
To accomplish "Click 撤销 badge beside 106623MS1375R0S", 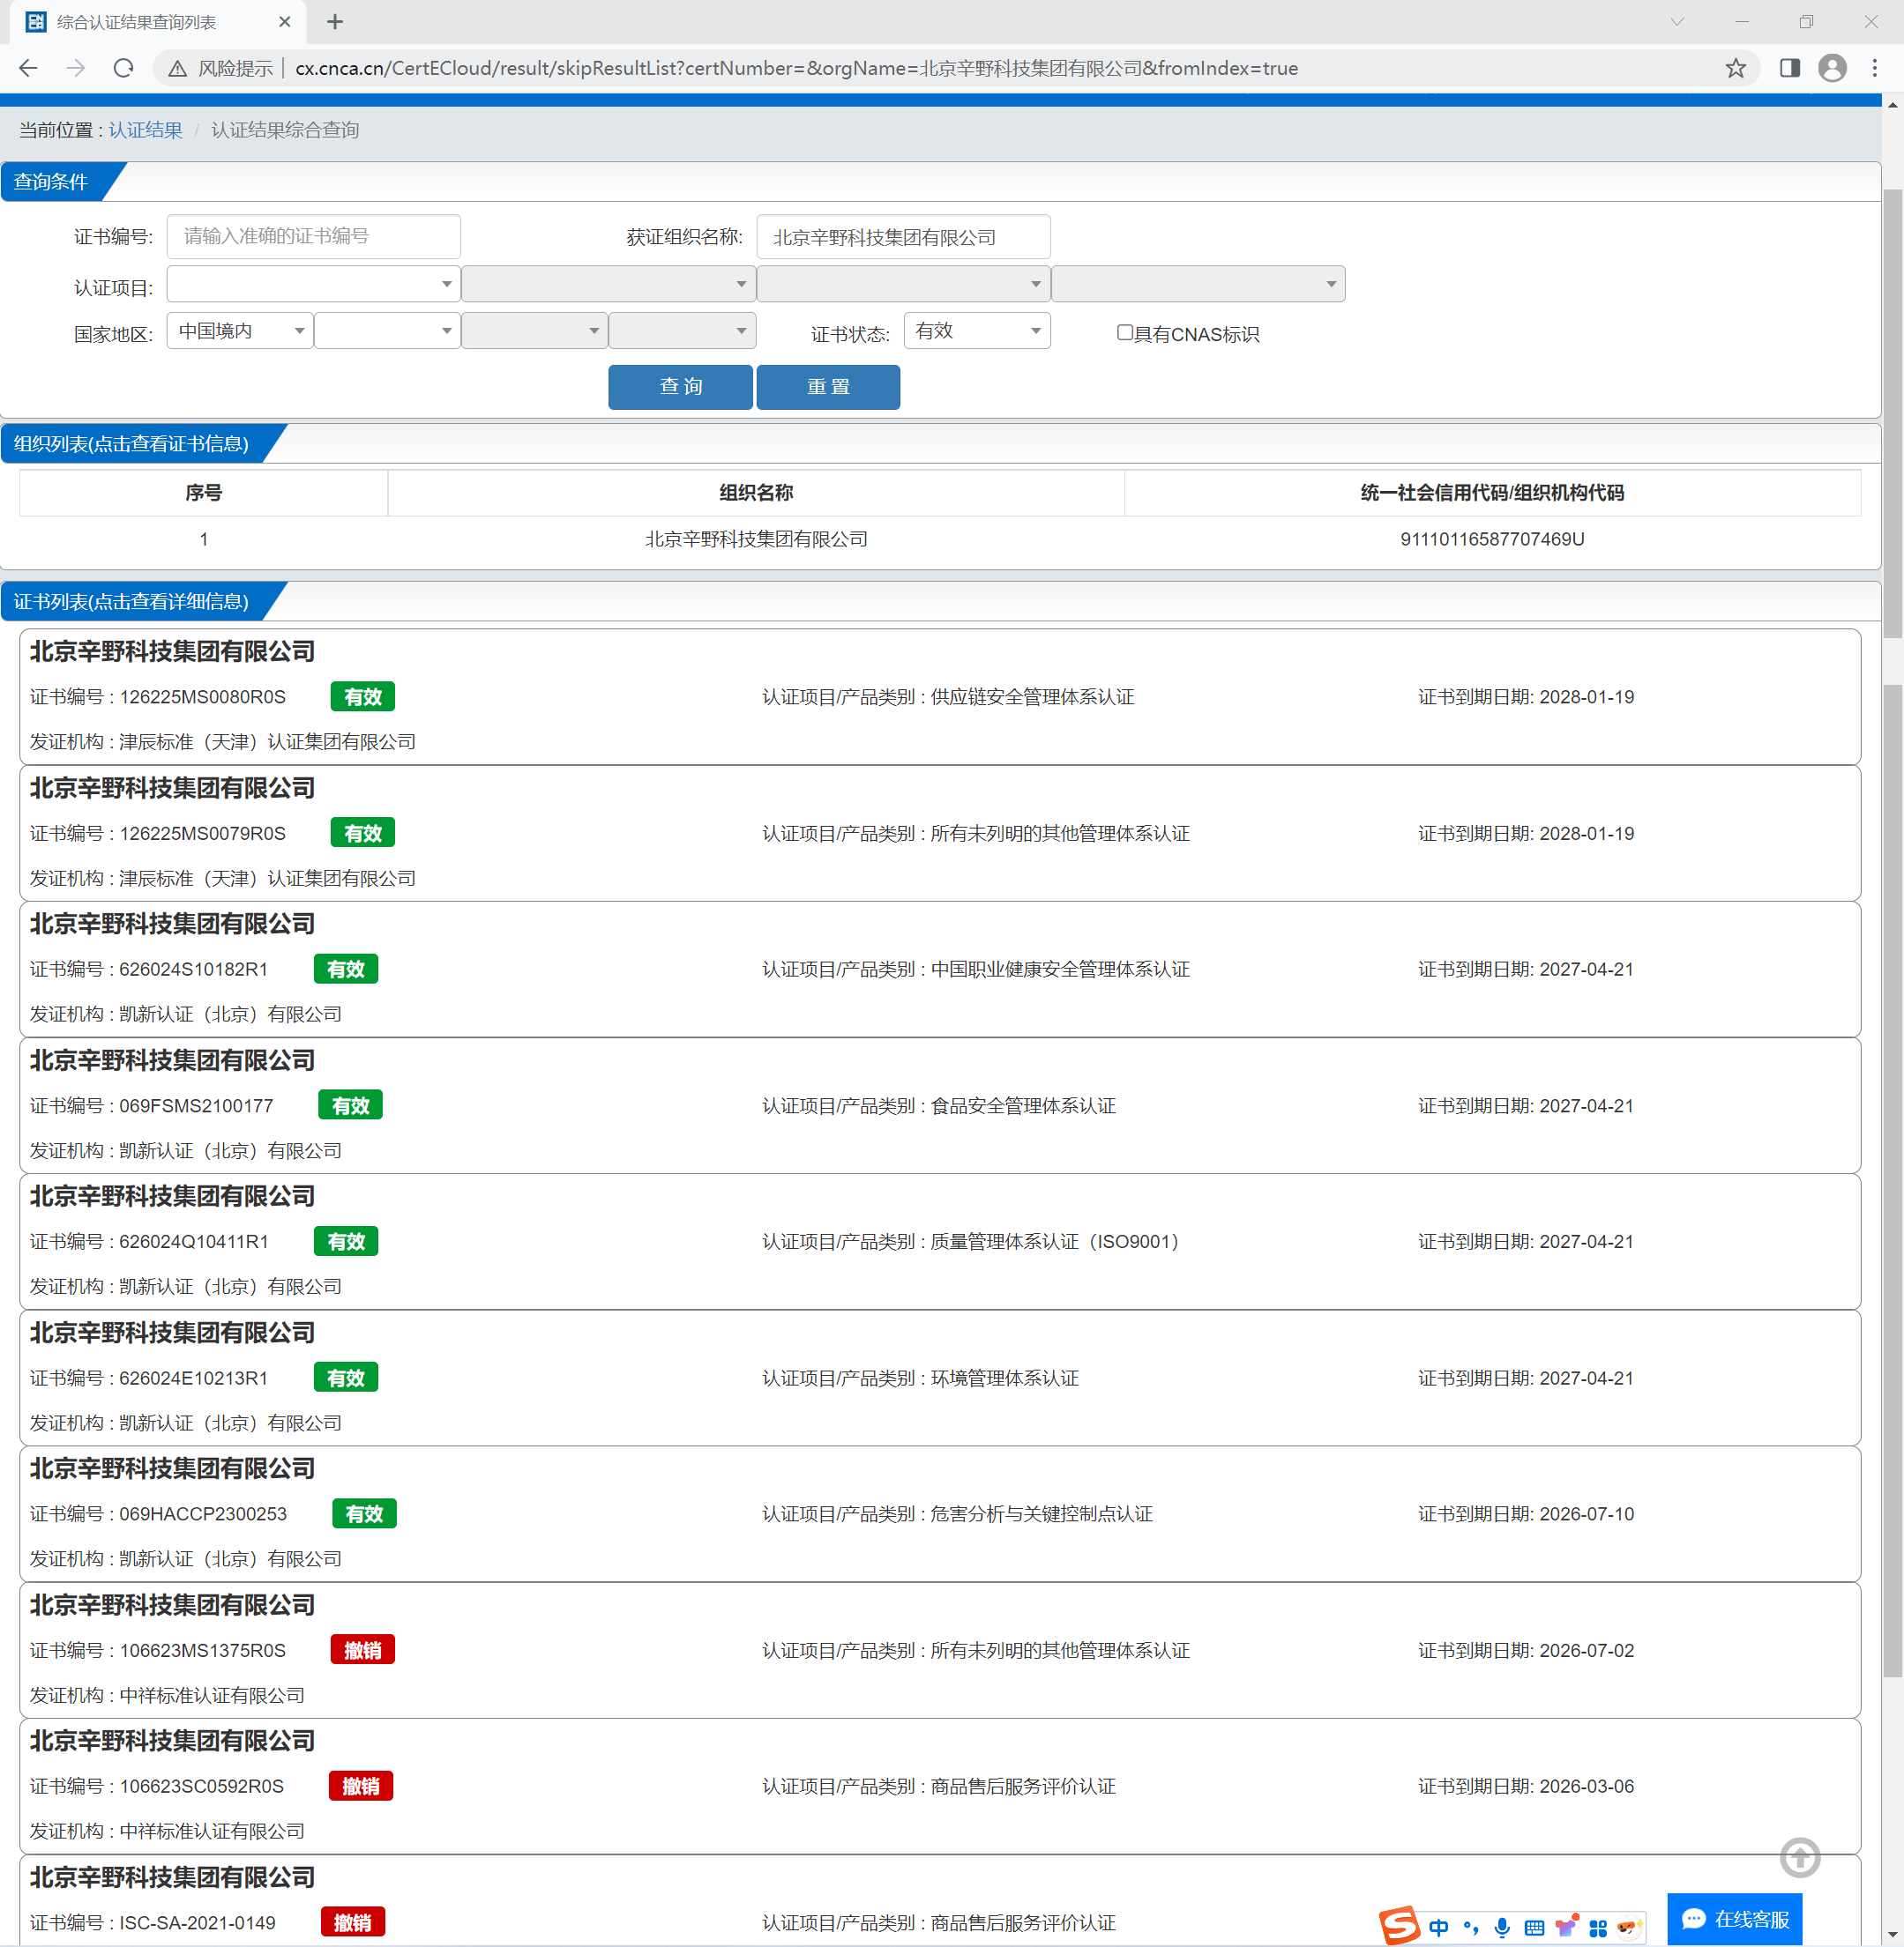I will click(363, 1650).
